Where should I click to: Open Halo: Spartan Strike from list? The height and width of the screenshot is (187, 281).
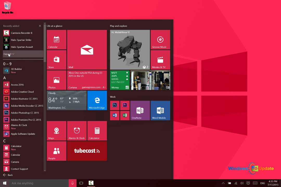23,40
